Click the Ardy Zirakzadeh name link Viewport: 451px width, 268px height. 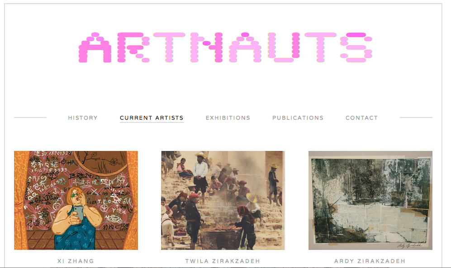pyautogui.click(x=370, y=261)
